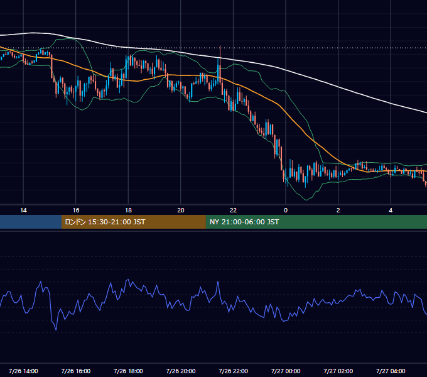
Task: Click the 7/26 14:00 time label
Action: [x=23, y=371]
